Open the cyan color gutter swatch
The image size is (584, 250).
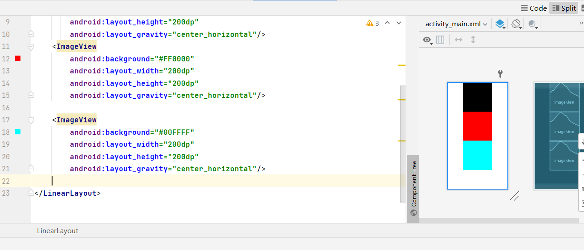pyautogui.click(x=18, y=132)
